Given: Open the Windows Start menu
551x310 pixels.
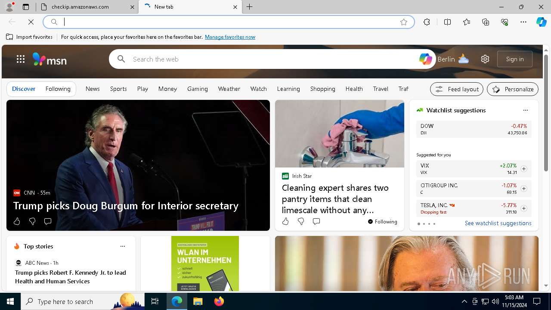Looking at the screenshot, I should tap(10, 301).
